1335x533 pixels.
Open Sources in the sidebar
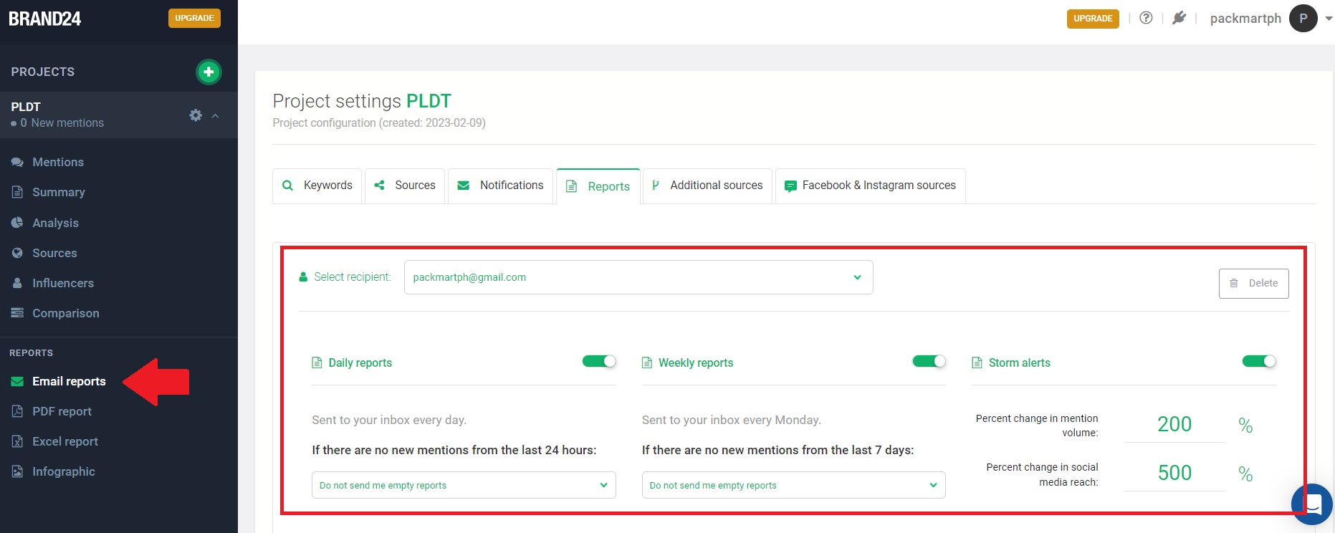tap(54, 253)
